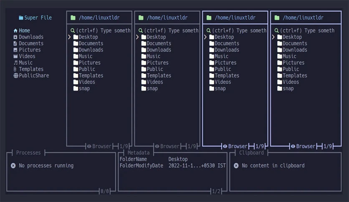Click green folder icon in first panel header

pyautogui.click(x=73, y=18)
